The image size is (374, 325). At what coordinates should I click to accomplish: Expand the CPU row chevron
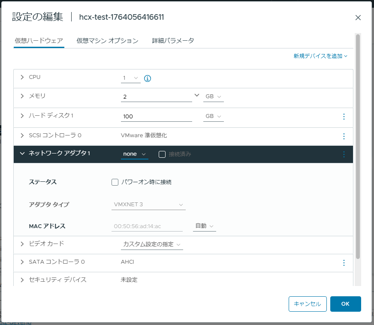22,77
